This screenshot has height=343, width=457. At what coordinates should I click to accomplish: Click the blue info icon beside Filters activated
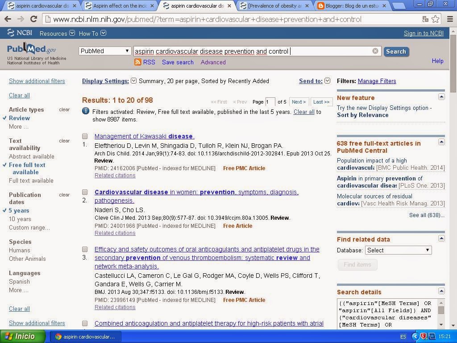pos(86,111)
